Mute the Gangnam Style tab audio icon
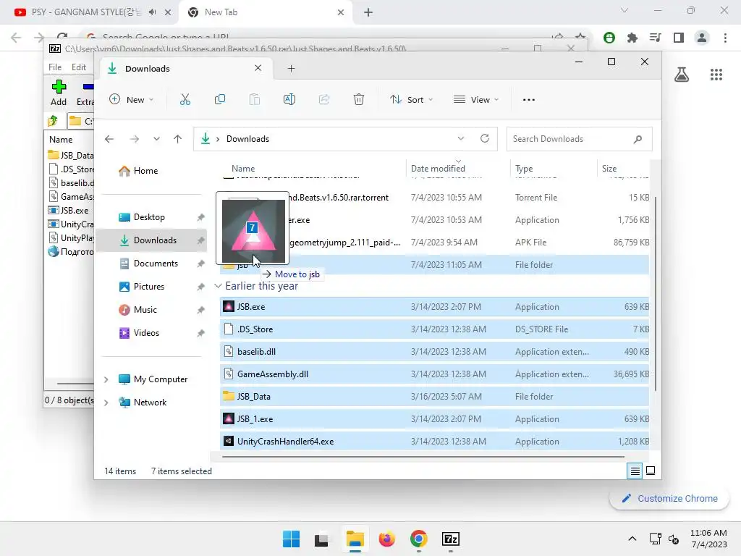 [x=152, y=12]
